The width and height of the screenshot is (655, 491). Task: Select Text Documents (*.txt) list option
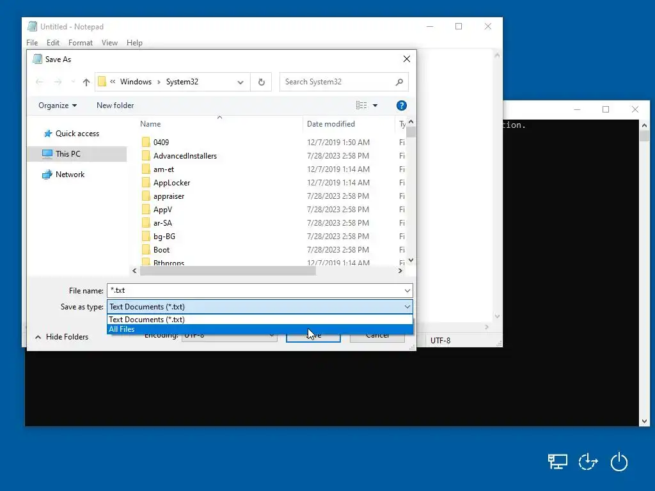click(x=260, y=320)
